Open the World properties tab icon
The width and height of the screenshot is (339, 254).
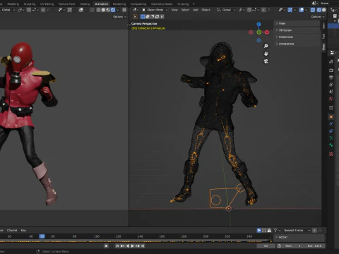tap(331, 99)
